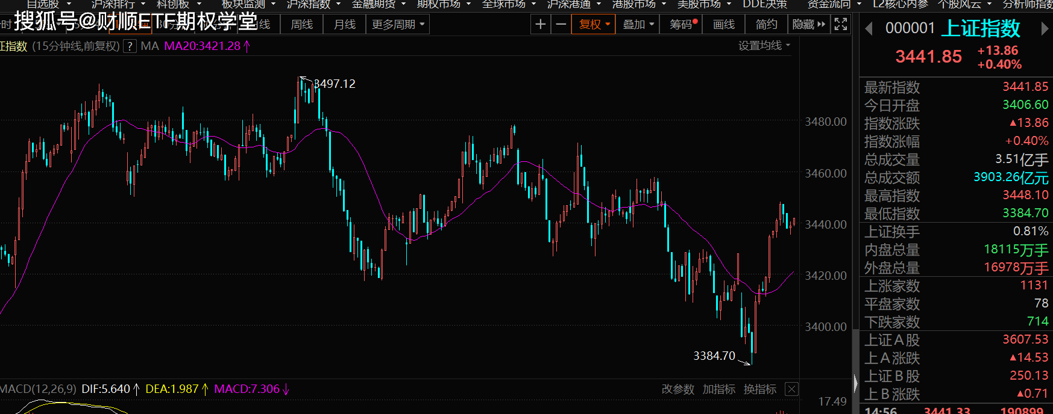Open the L2核心内参 menu
1053x414 pixels.
901,4
